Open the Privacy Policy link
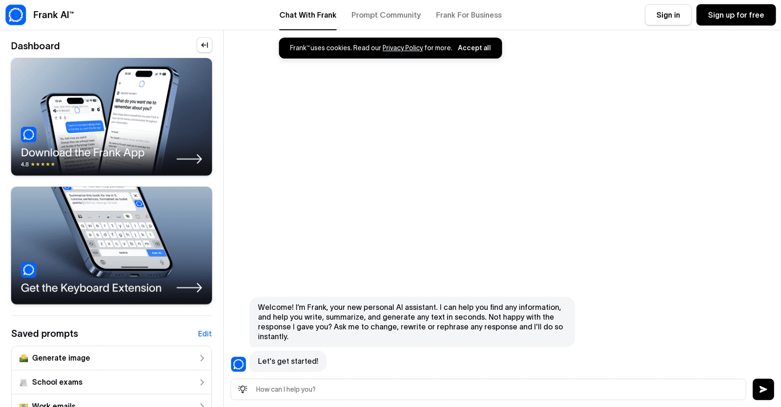Image resolution: width=781 pixels, height=407 pixels. (402, 48)
